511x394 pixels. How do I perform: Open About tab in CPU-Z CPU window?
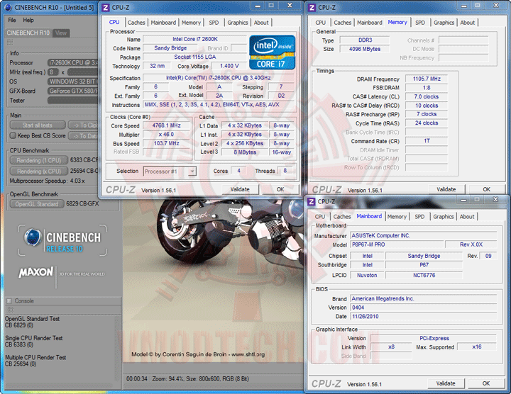261,23
